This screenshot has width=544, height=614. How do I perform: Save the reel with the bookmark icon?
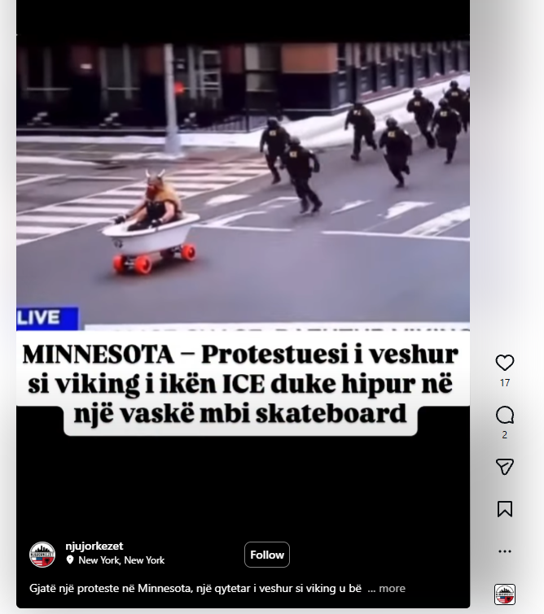click(504, 509)
